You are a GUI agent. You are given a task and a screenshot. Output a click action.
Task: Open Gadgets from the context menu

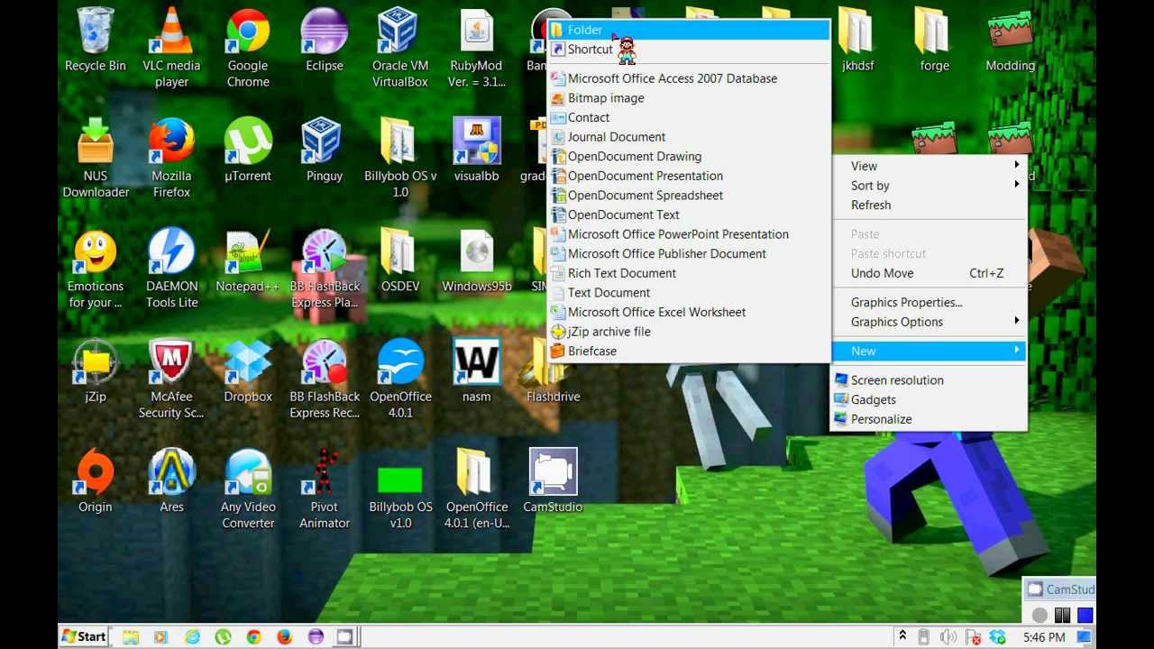pyautogui.click(x=929, y=399)
